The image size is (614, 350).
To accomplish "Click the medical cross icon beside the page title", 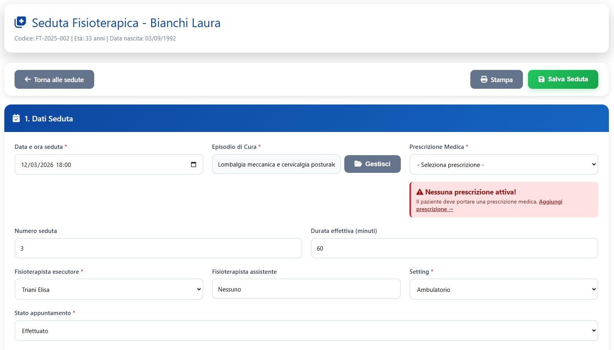I will coord(20,22).
